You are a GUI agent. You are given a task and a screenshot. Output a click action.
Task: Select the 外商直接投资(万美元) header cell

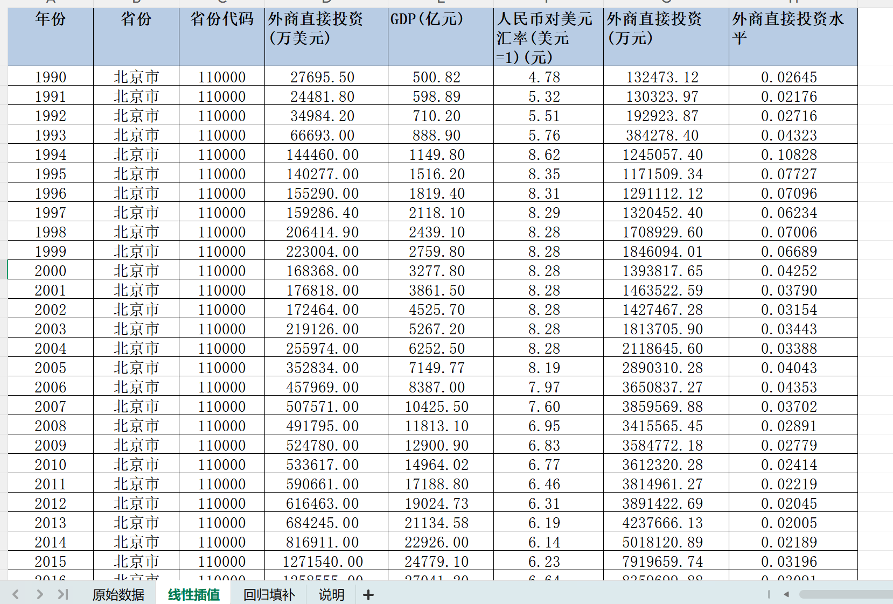click(x=326, y=37)
